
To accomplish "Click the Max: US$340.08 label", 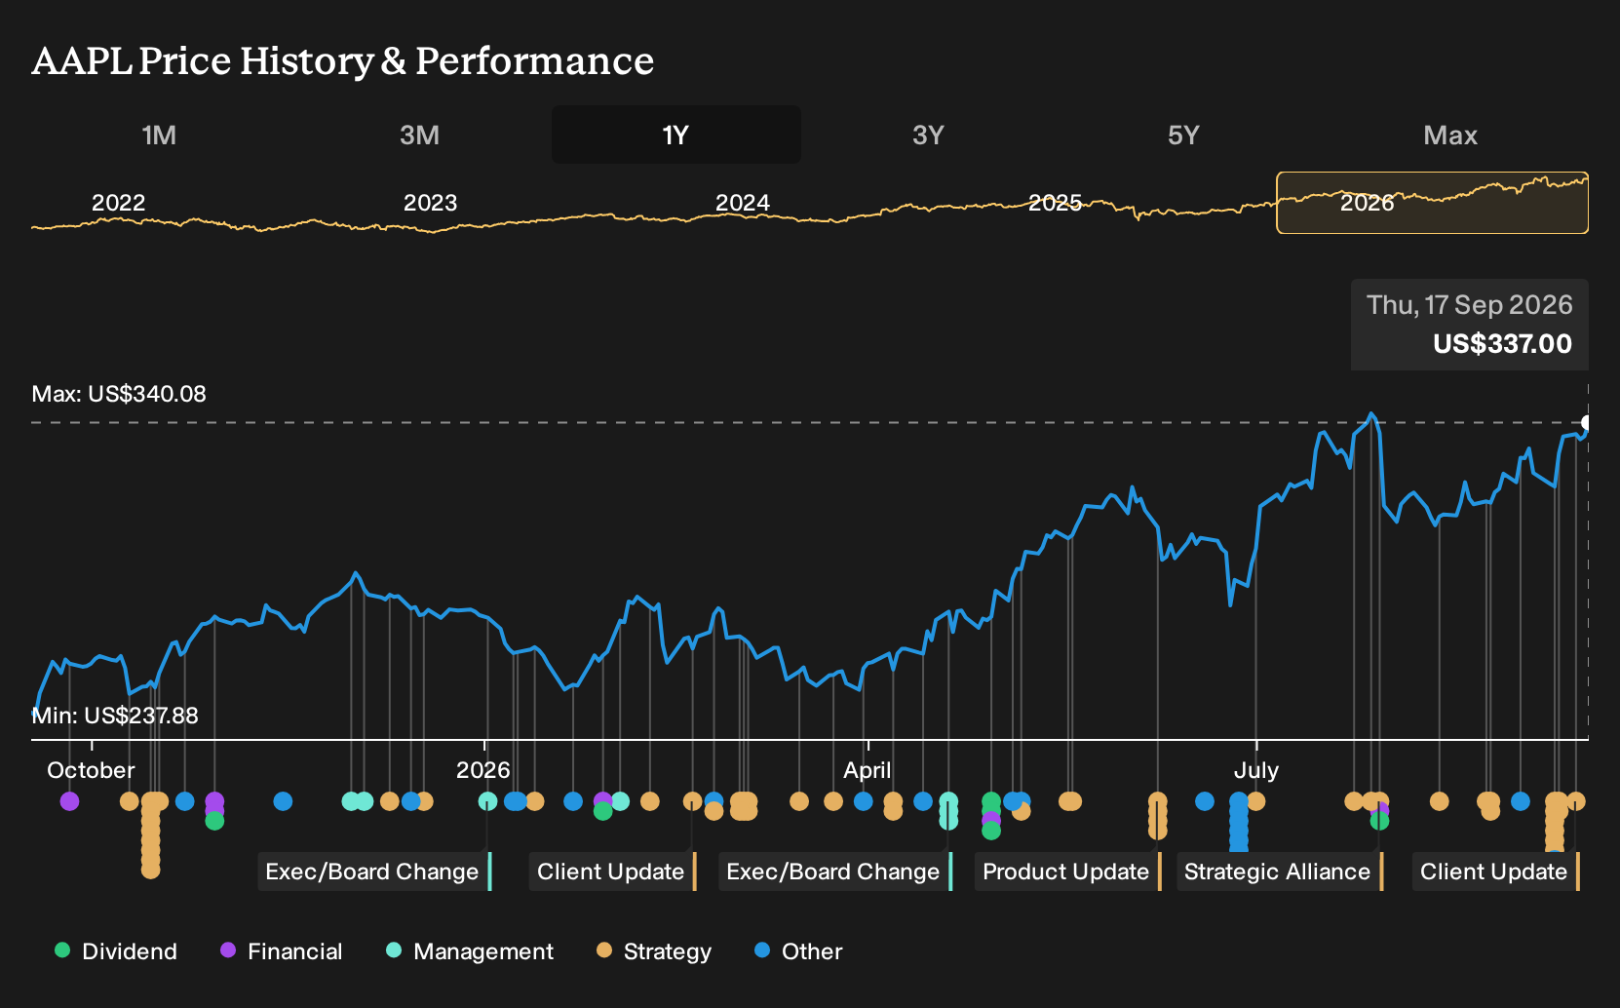I will [119, 394].
